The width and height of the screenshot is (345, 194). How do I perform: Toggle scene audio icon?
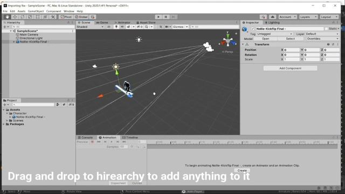point(122,27)
